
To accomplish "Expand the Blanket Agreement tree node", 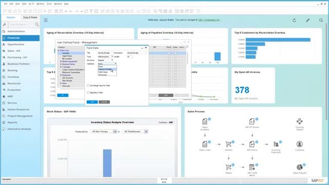I will coord(61,62).
